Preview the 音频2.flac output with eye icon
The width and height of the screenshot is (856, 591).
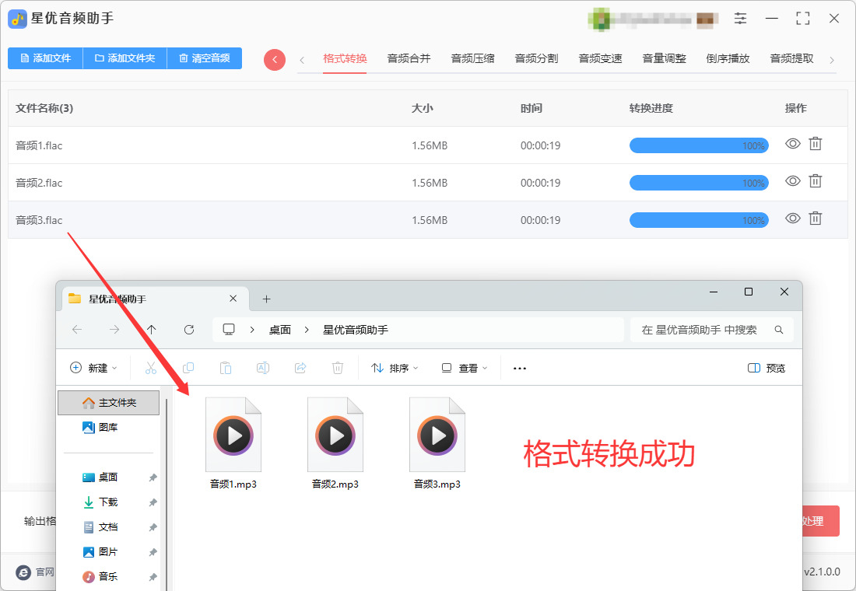coord(793,181)
